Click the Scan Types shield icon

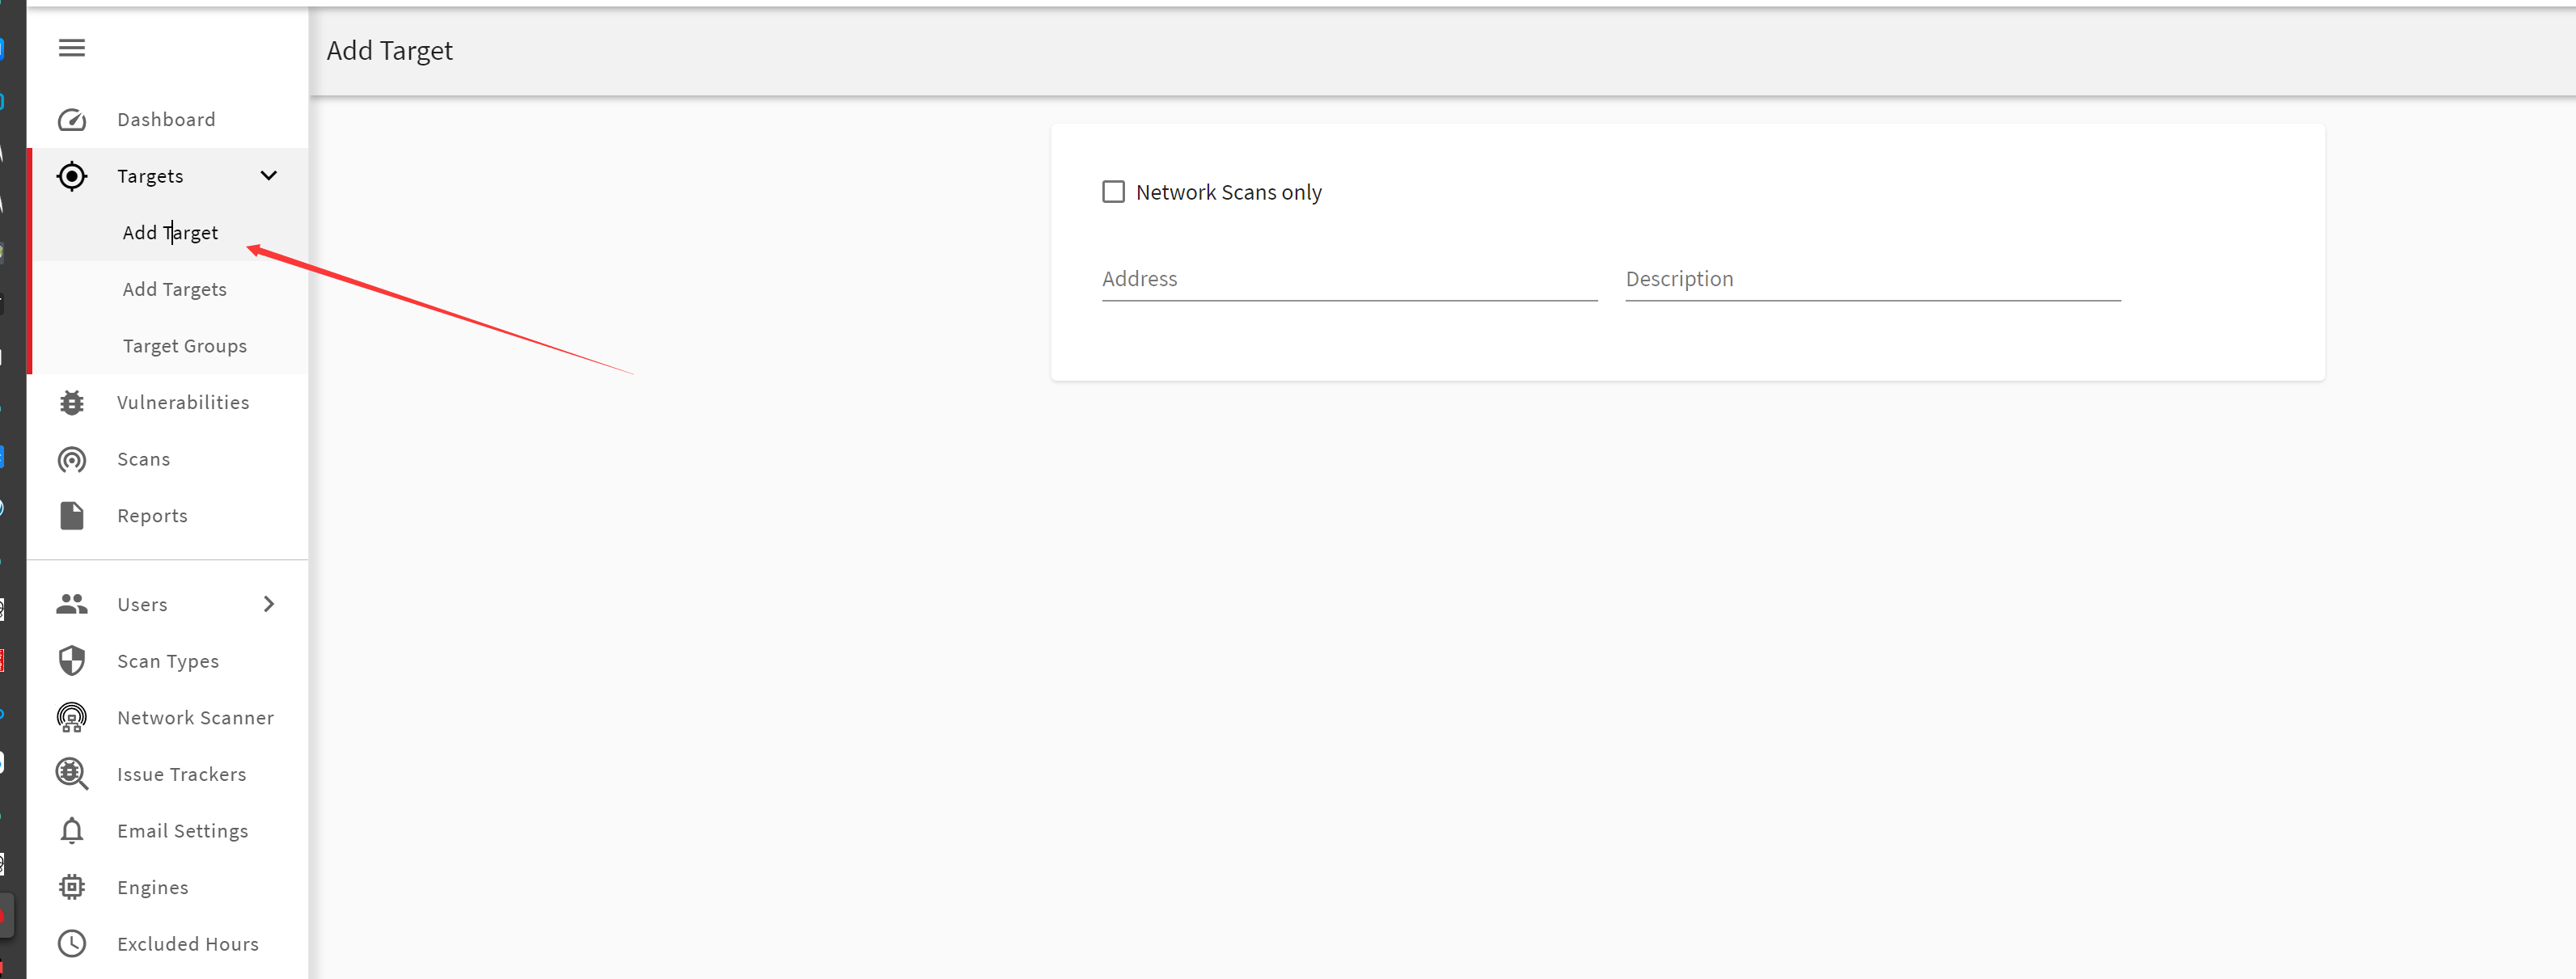click(72, 661)
